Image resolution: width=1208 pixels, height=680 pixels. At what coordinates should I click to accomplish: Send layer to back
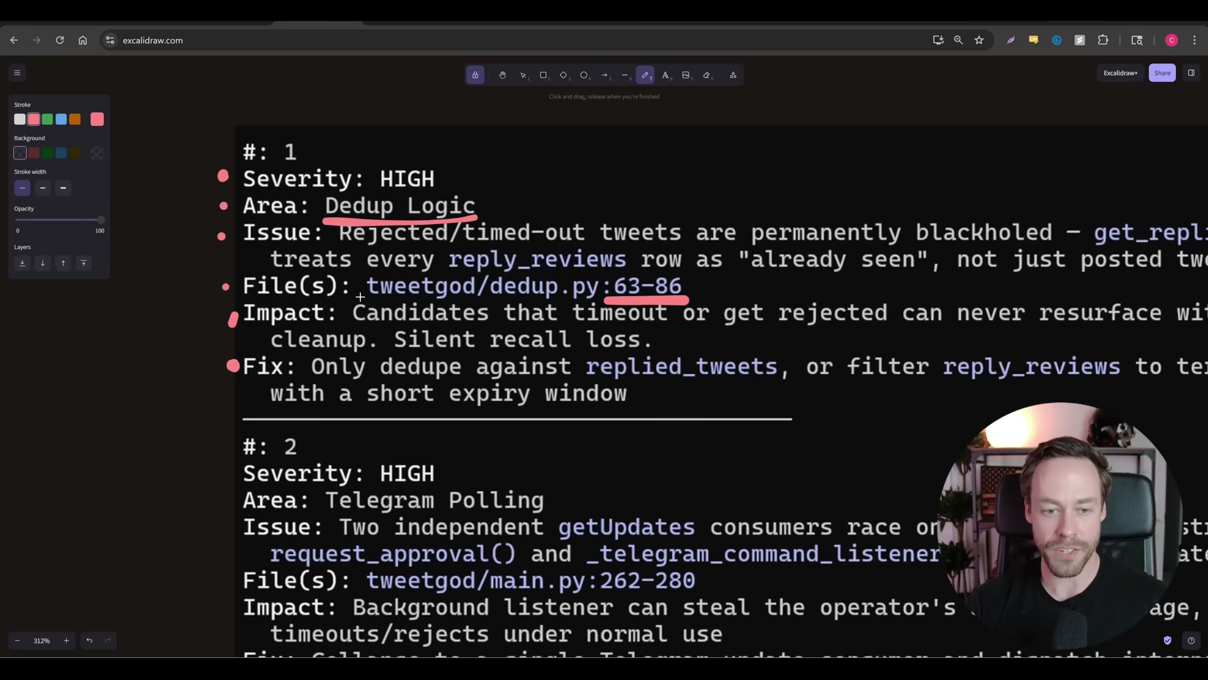point(22,263)
